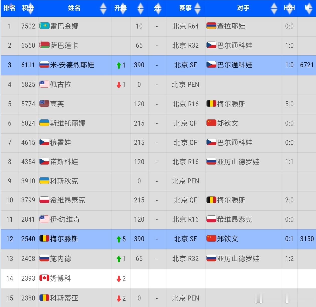
Task: Click the Czech flag beside 穆霍娃
Action: click(44, 142)
